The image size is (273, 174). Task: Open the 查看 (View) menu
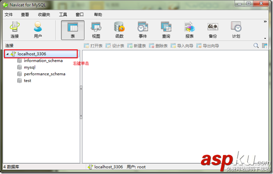coord(25,14)
